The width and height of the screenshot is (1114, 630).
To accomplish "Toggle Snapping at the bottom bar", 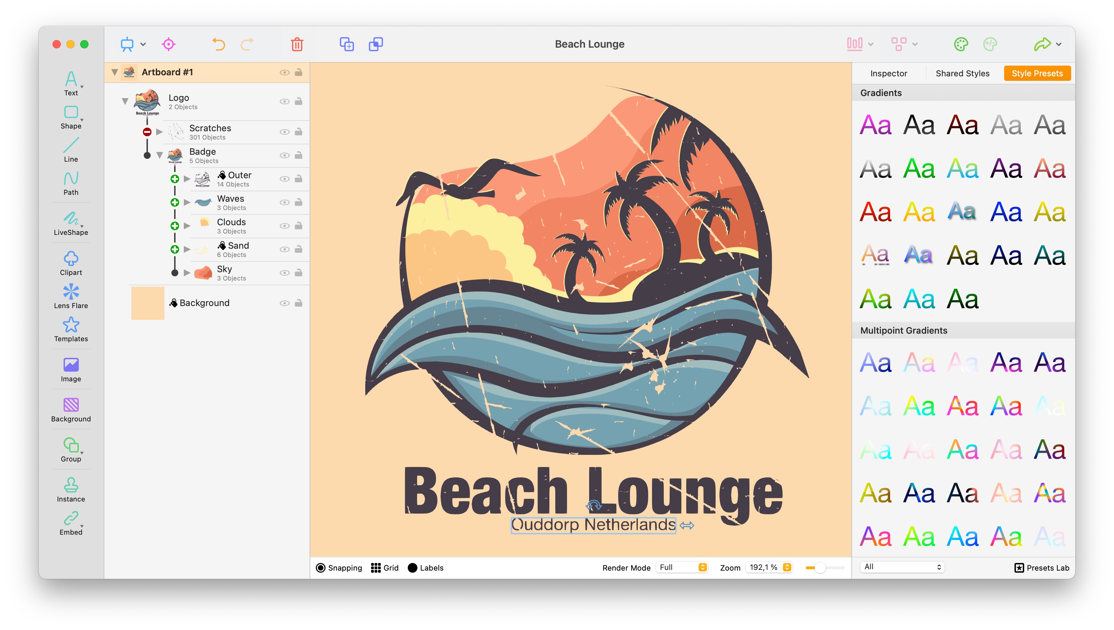I will pos(321,568).
